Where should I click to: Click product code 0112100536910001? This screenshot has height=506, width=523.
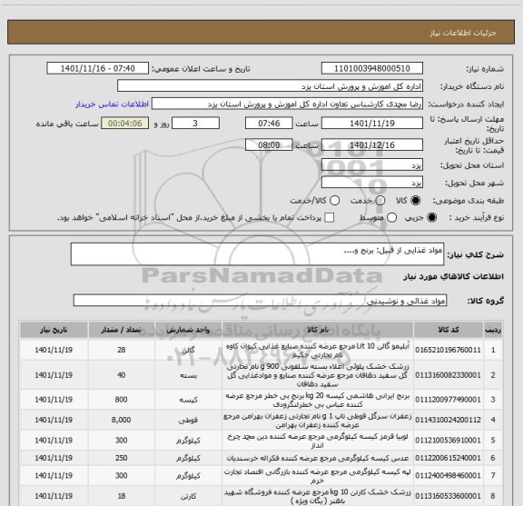(448, 441)
